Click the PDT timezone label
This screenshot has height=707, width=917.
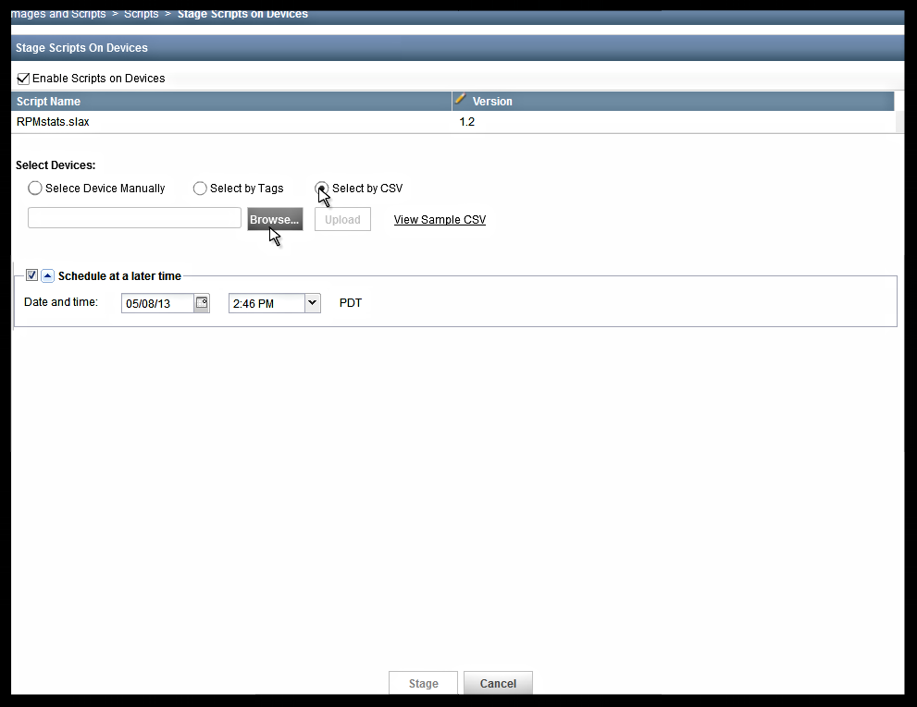pos(351,302)
